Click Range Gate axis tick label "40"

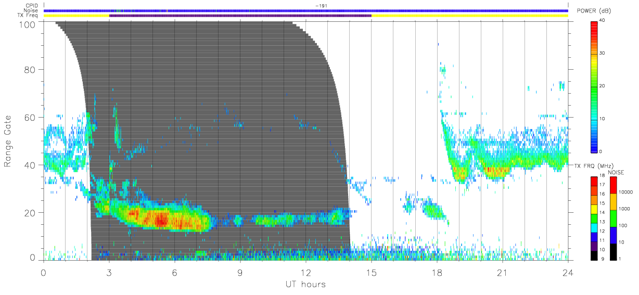(x=29, y=165)
